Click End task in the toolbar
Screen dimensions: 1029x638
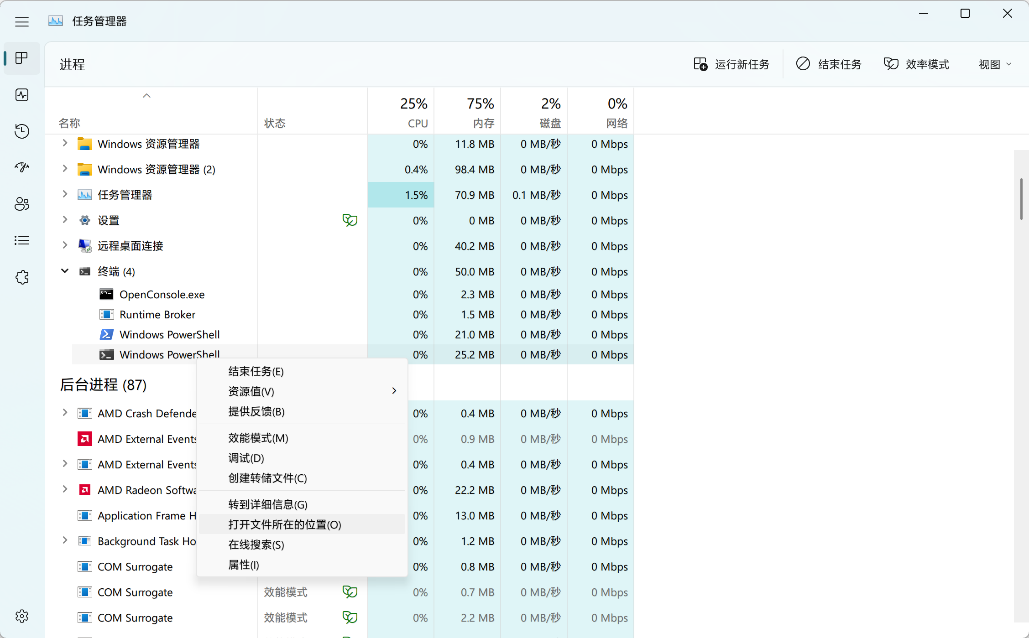(x=829, y=64)
